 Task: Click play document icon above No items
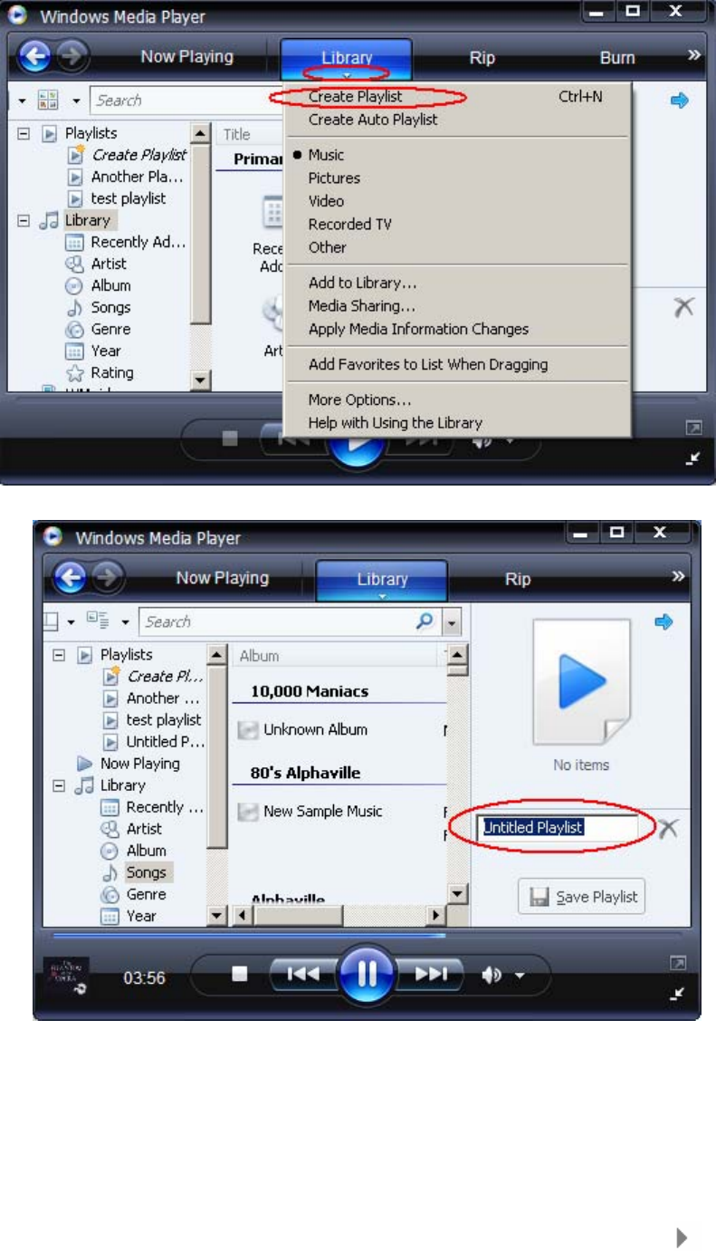(581, 682)
